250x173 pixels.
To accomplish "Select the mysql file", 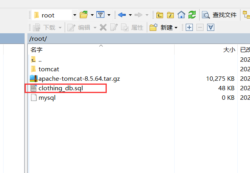I will 43,98.
